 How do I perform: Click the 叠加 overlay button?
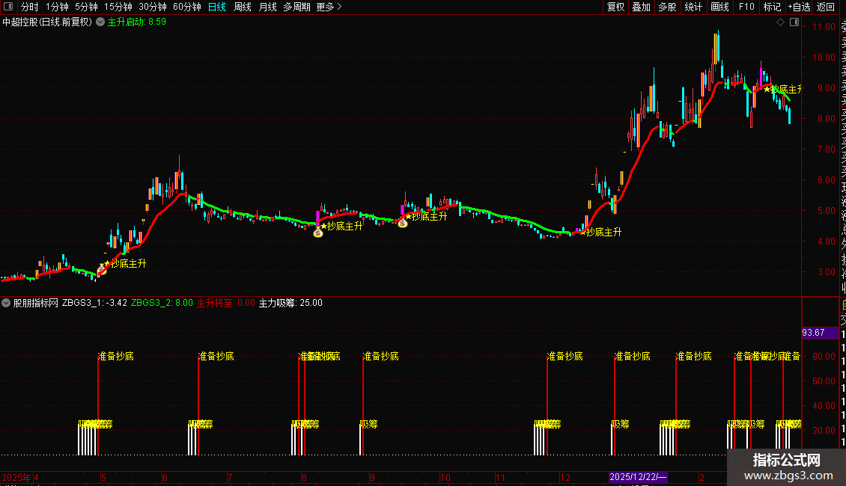click(x=642, y=7)
